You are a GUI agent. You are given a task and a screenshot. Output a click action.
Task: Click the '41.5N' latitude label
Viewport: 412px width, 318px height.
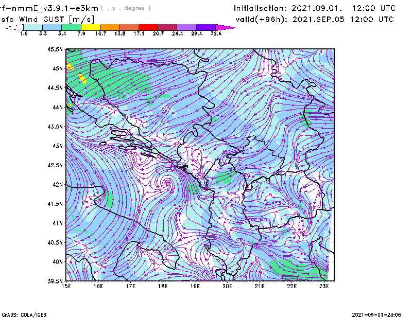point(55,204)
